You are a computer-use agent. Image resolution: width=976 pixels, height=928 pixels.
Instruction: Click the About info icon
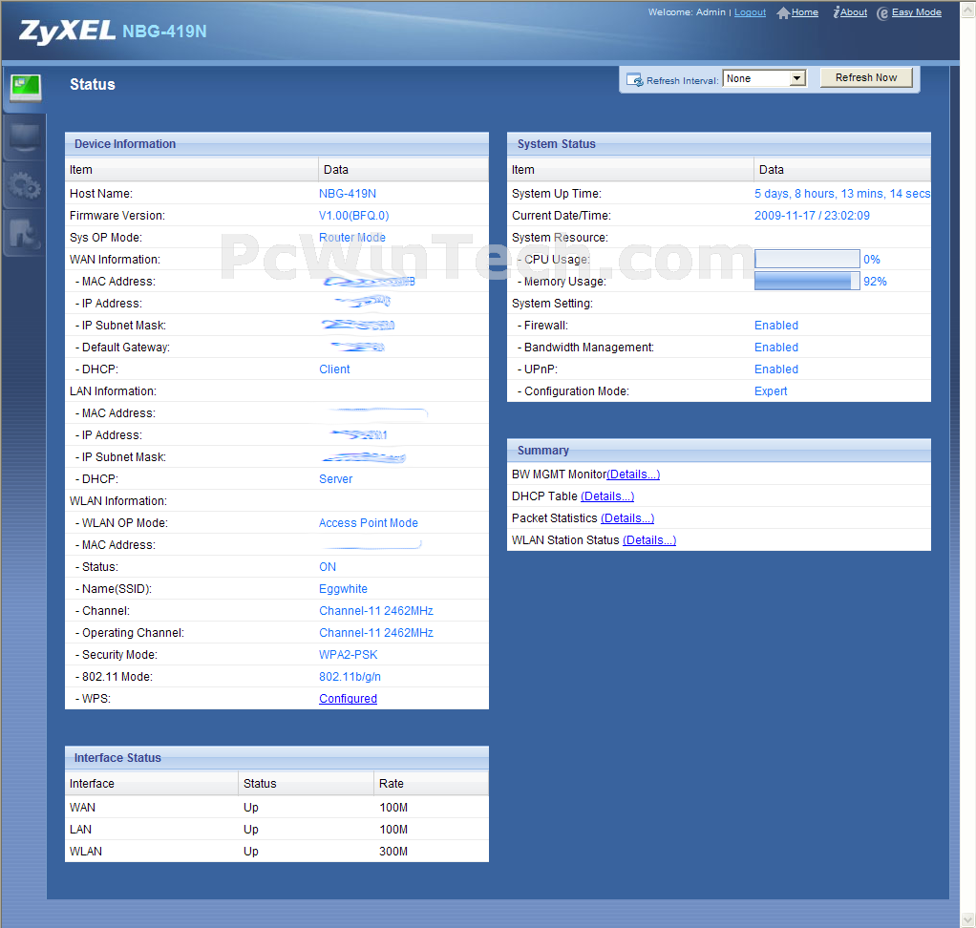(x=837, y=12)
